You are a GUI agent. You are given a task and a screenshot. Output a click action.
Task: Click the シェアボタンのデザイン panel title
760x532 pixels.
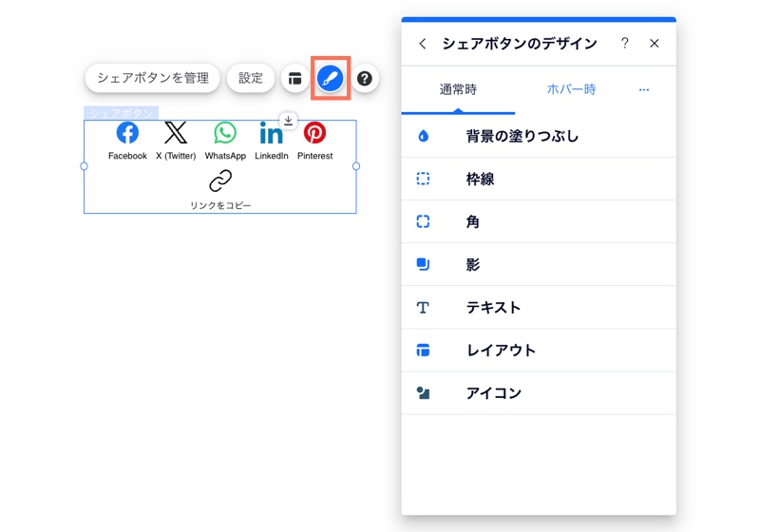click(x=520, y=44)
